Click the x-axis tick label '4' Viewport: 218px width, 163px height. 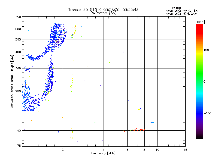[x=104, y=150]
